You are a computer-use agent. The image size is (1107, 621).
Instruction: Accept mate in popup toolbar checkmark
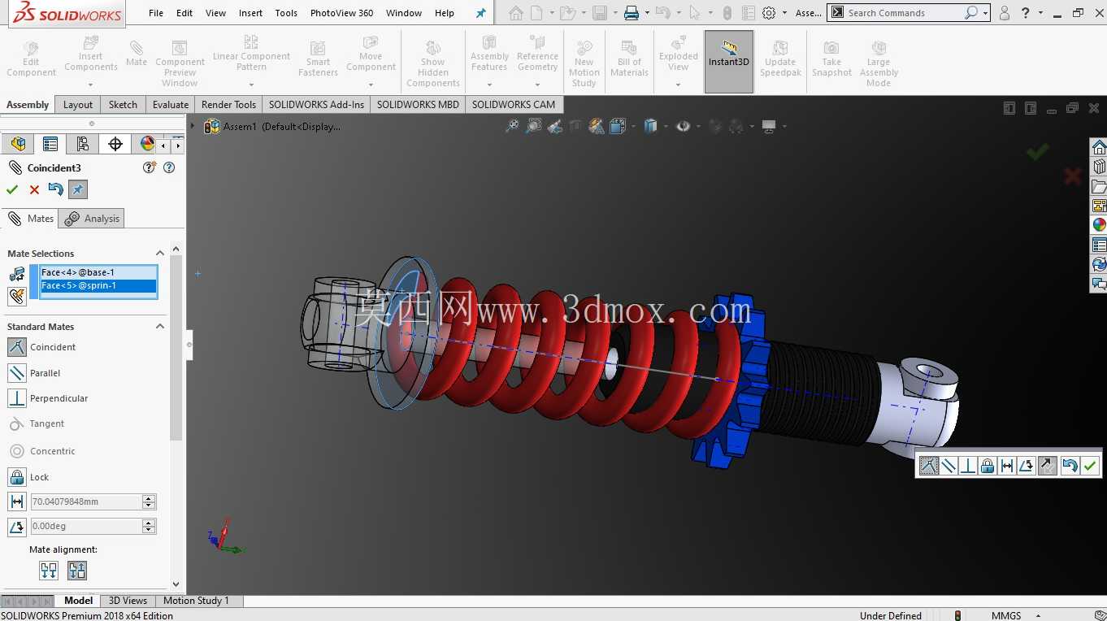[x=1090, y=466]
